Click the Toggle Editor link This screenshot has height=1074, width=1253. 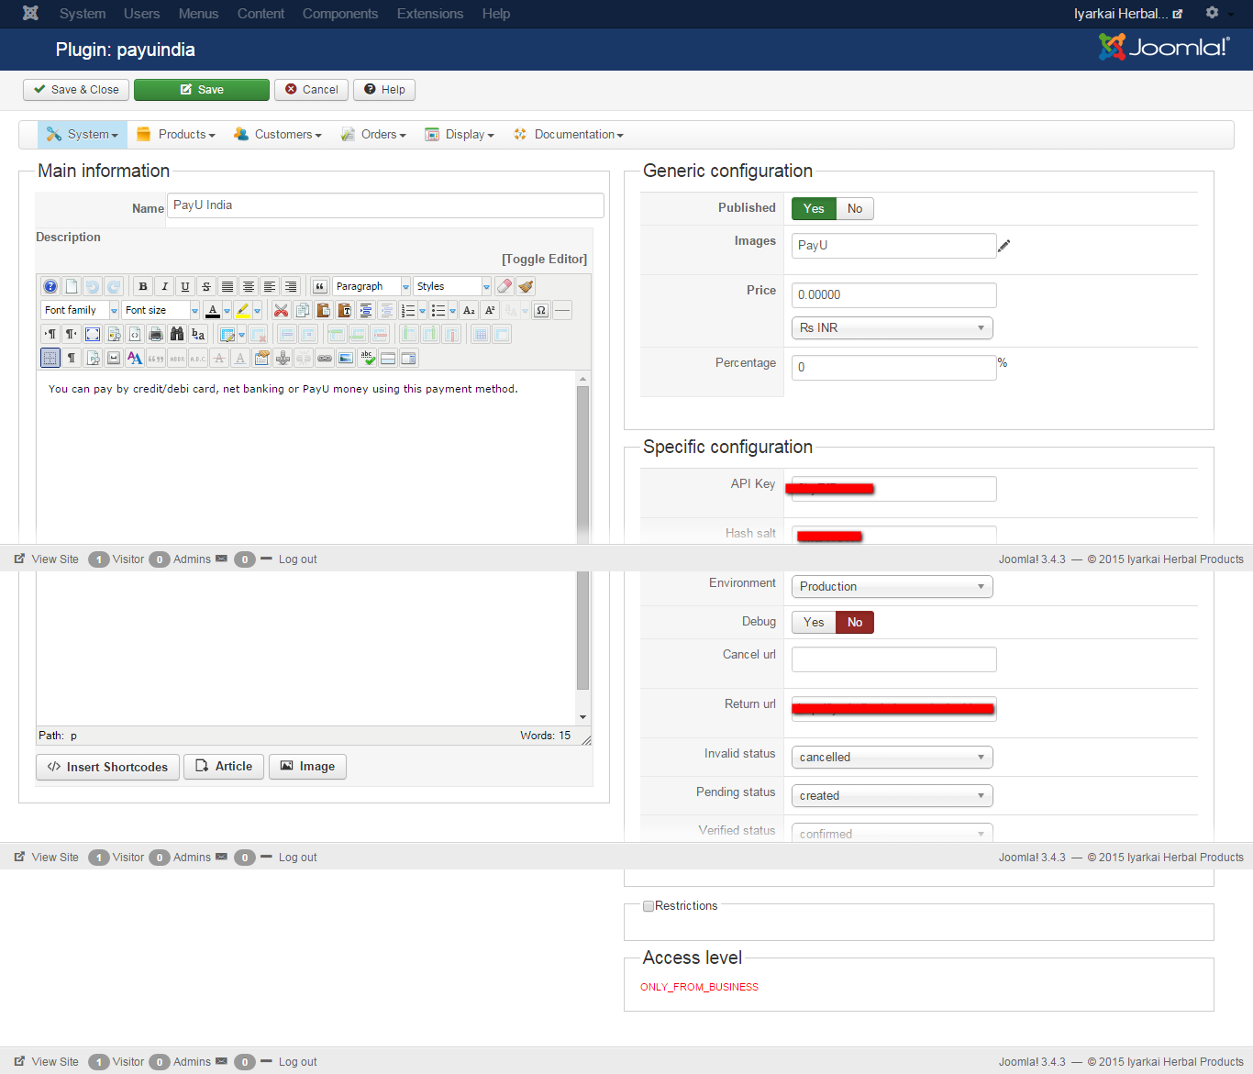point(544,259)
